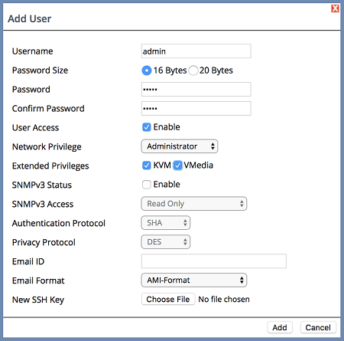Click the Add button

[x=280, y=327]
